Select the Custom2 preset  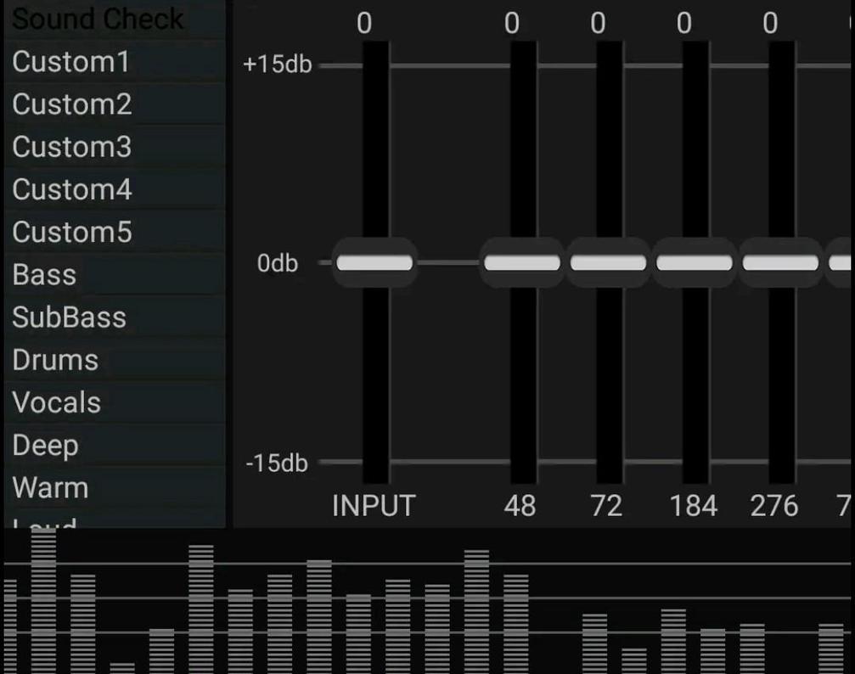[93, 104]
